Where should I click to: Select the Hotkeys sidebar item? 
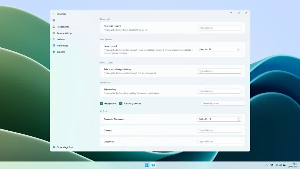coord(61,39)
